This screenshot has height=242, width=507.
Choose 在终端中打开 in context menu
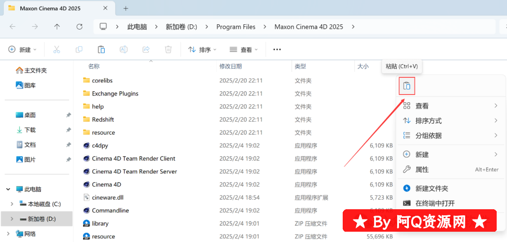[x=450, y=203]
